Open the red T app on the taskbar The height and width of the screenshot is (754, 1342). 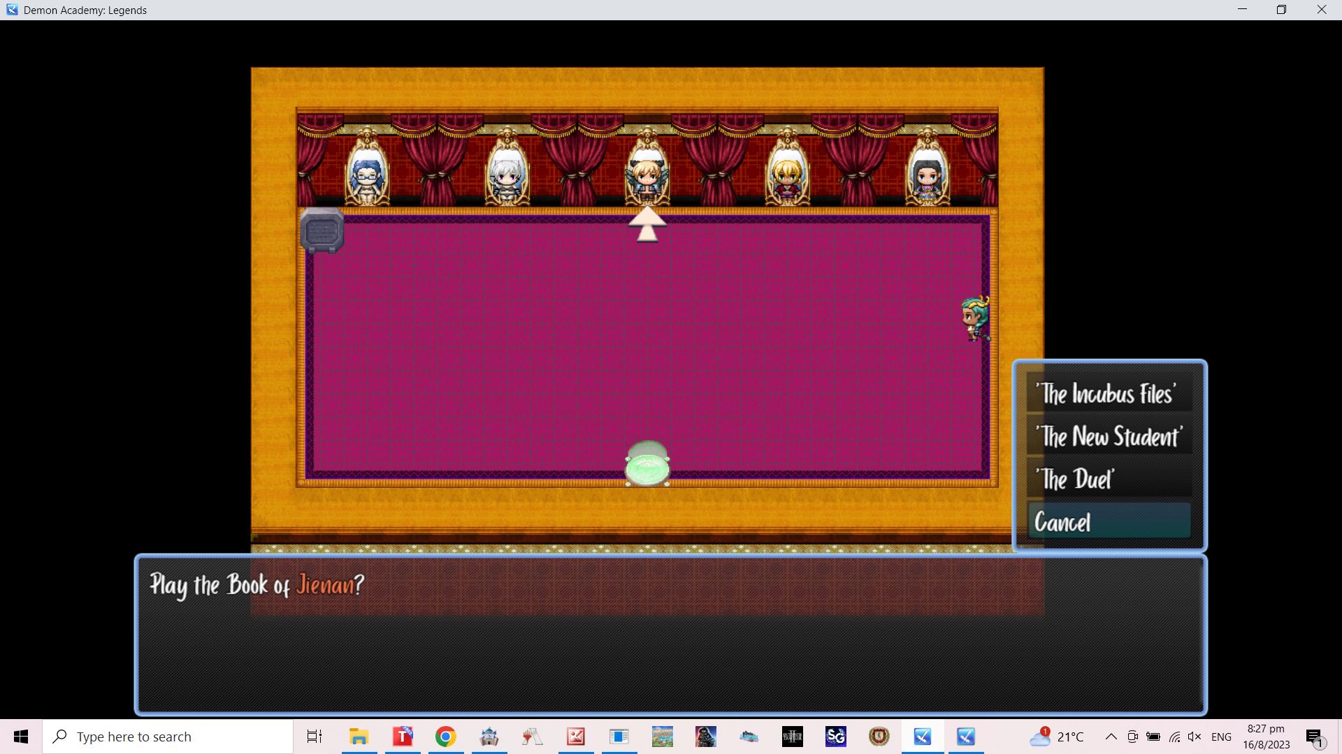(403, 737)
